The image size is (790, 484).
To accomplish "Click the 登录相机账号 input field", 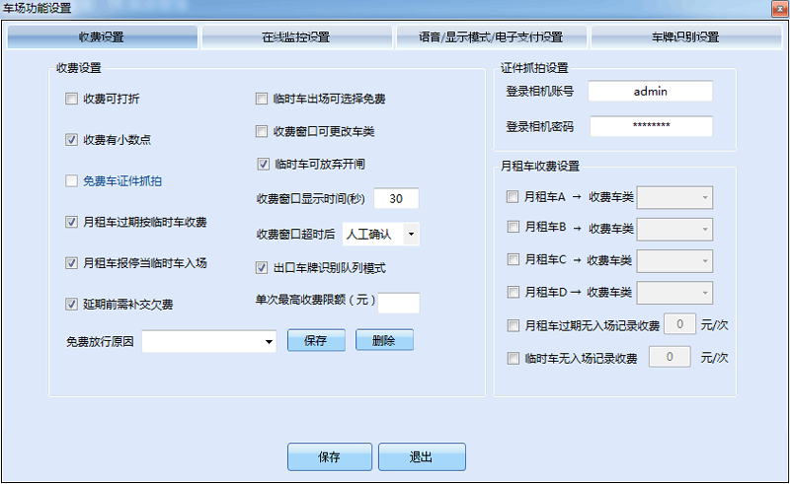I will [650, 92].
